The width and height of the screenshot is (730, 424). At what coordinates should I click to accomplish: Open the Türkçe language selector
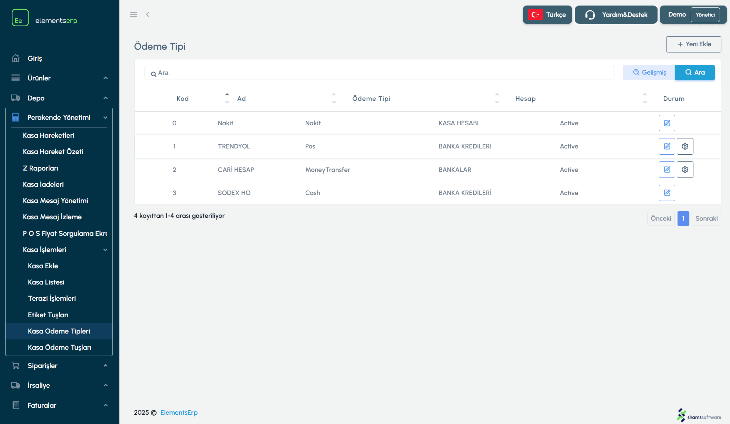tap(547, 15)
